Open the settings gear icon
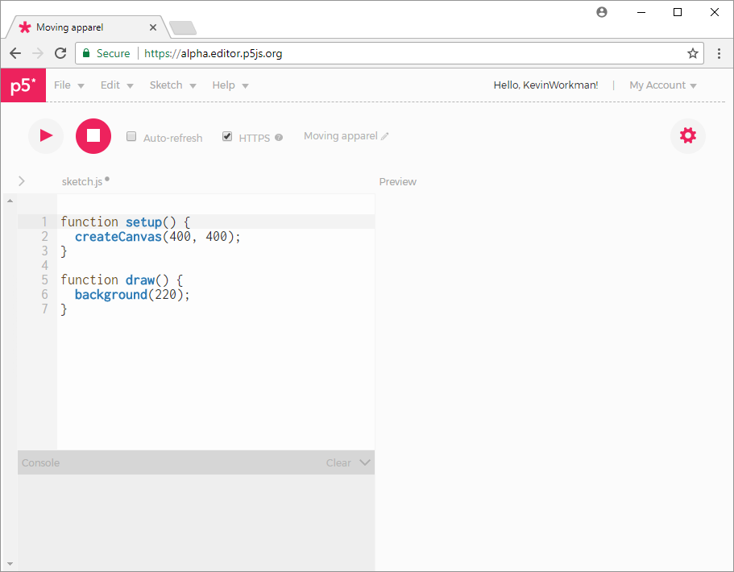This screenshot has height=572, width=734. [x=687, y=135]
